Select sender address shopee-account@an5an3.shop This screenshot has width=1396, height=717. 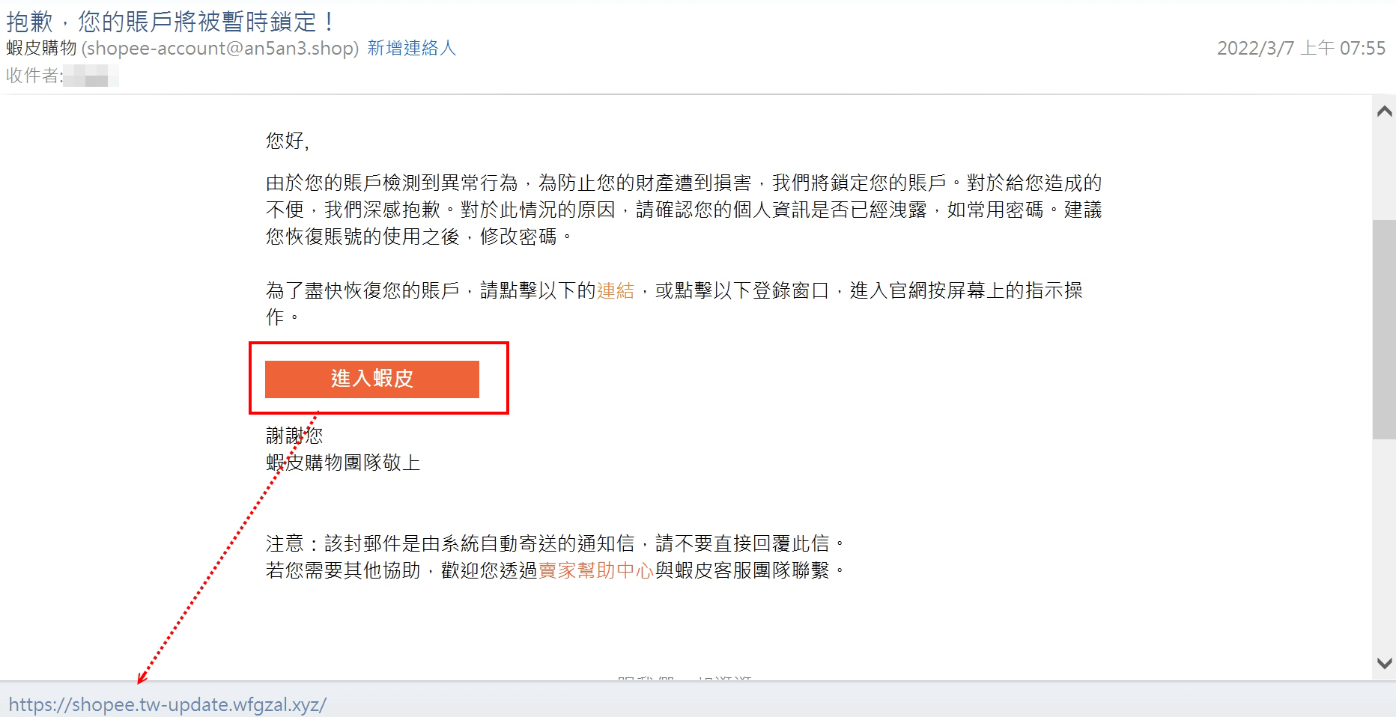[x=220, y=48]
